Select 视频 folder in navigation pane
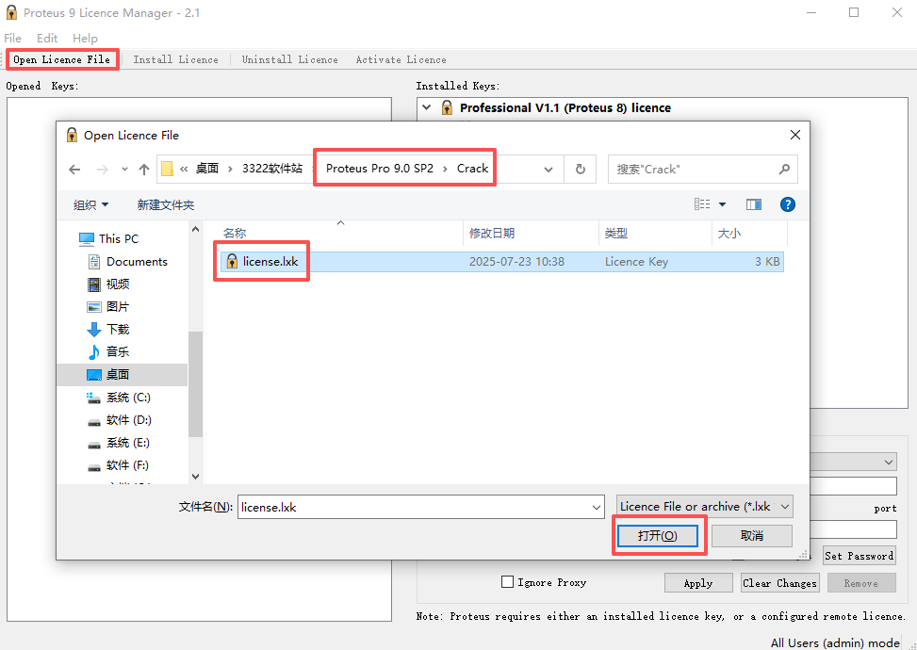Screen dimensions: 917x650 pyautogui.click(x=108, y=284)
